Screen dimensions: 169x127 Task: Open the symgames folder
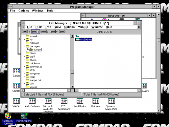pos(33,73)
